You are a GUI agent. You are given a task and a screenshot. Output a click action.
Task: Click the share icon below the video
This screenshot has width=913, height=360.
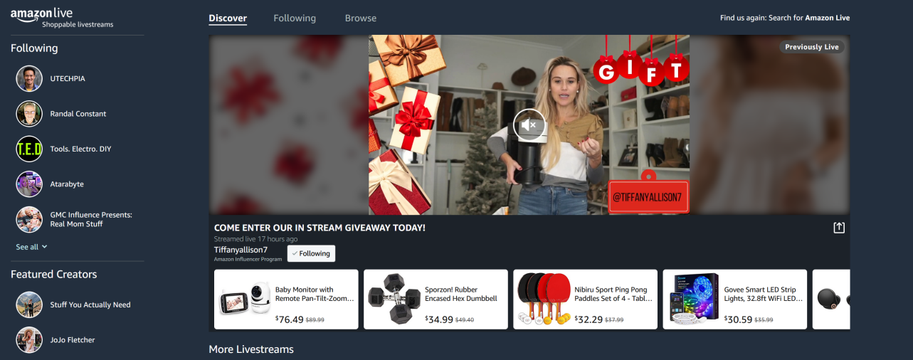pyautogui.click(x=839, y=227)
